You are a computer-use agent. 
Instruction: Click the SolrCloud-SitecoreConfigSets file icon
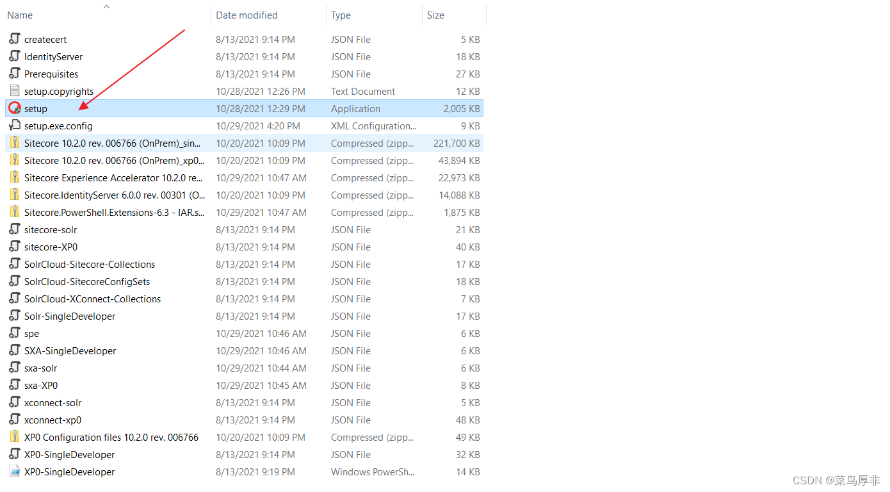(x=15, y=281)
